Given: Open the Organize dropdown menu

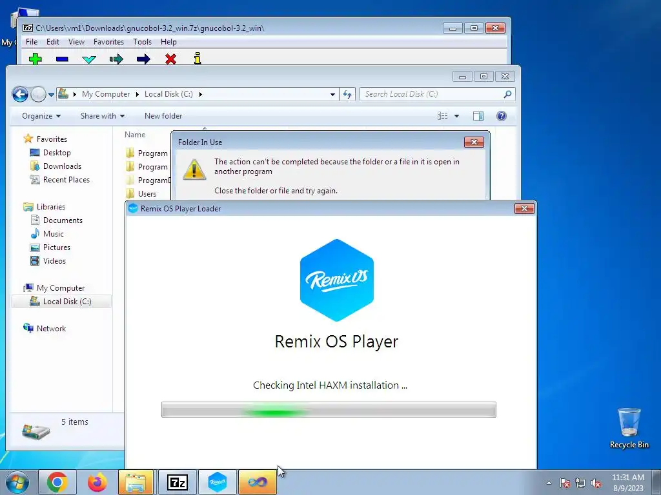Looking at the screenshot, I should click(41, 116).
